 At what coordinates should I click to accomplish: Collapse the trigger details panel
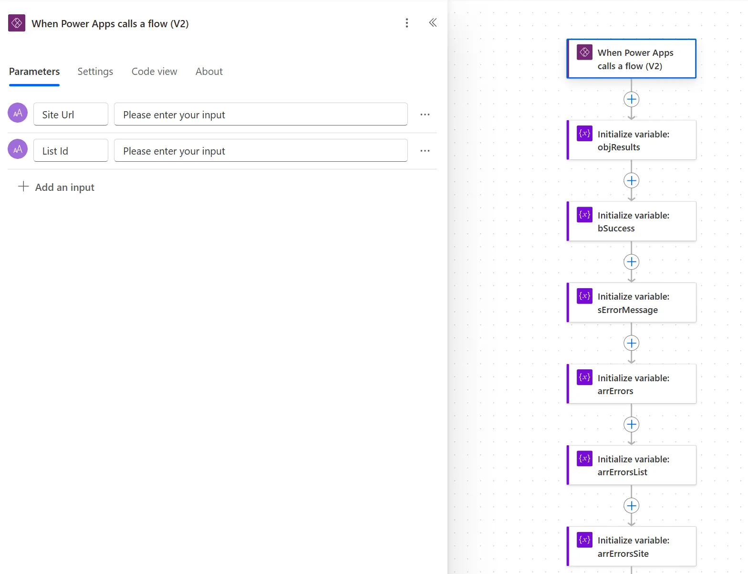[x=433, y=23]
